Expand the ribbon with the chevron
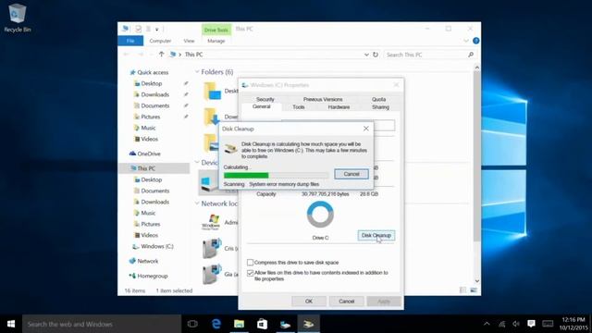 coord(466,41)
